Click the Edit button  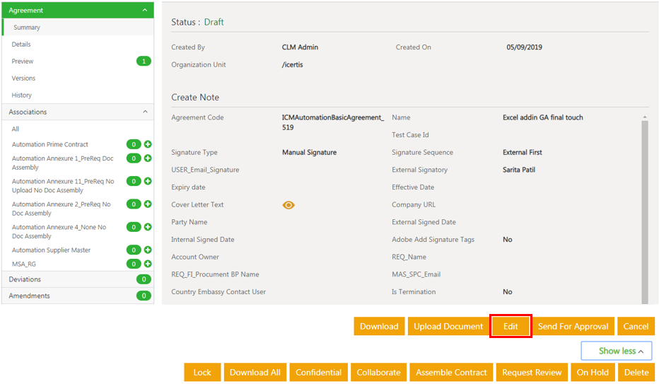(511, 326)
